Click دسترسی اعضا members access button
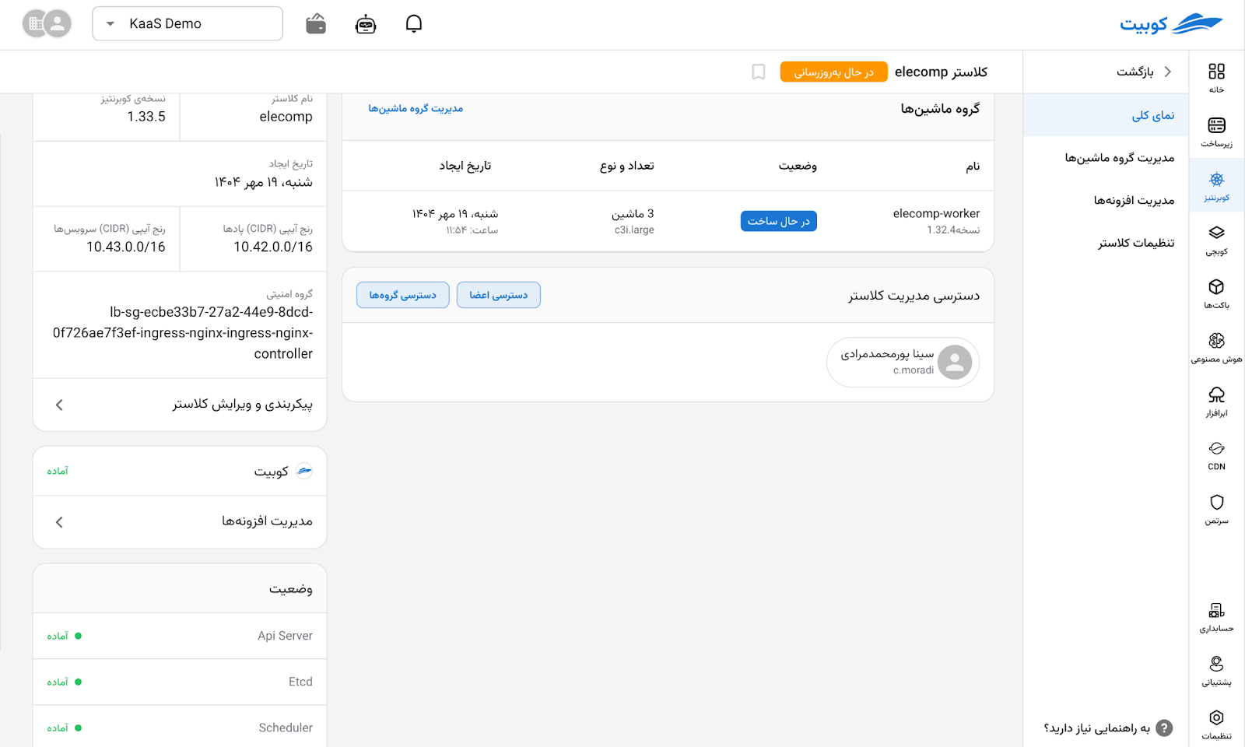Viewport: 1245px width, 747px height. pyautogui.click(x=498, y=295)
